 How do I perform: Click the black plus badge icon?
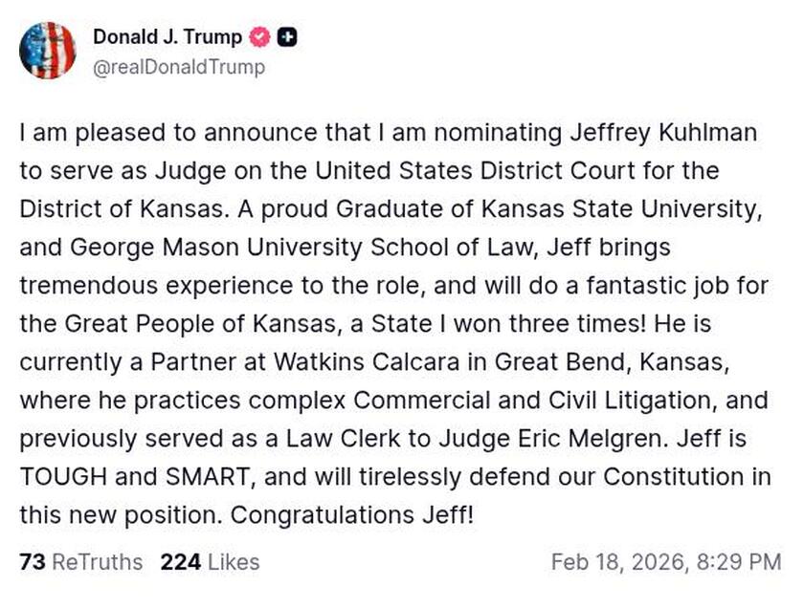tap(287, 37)
